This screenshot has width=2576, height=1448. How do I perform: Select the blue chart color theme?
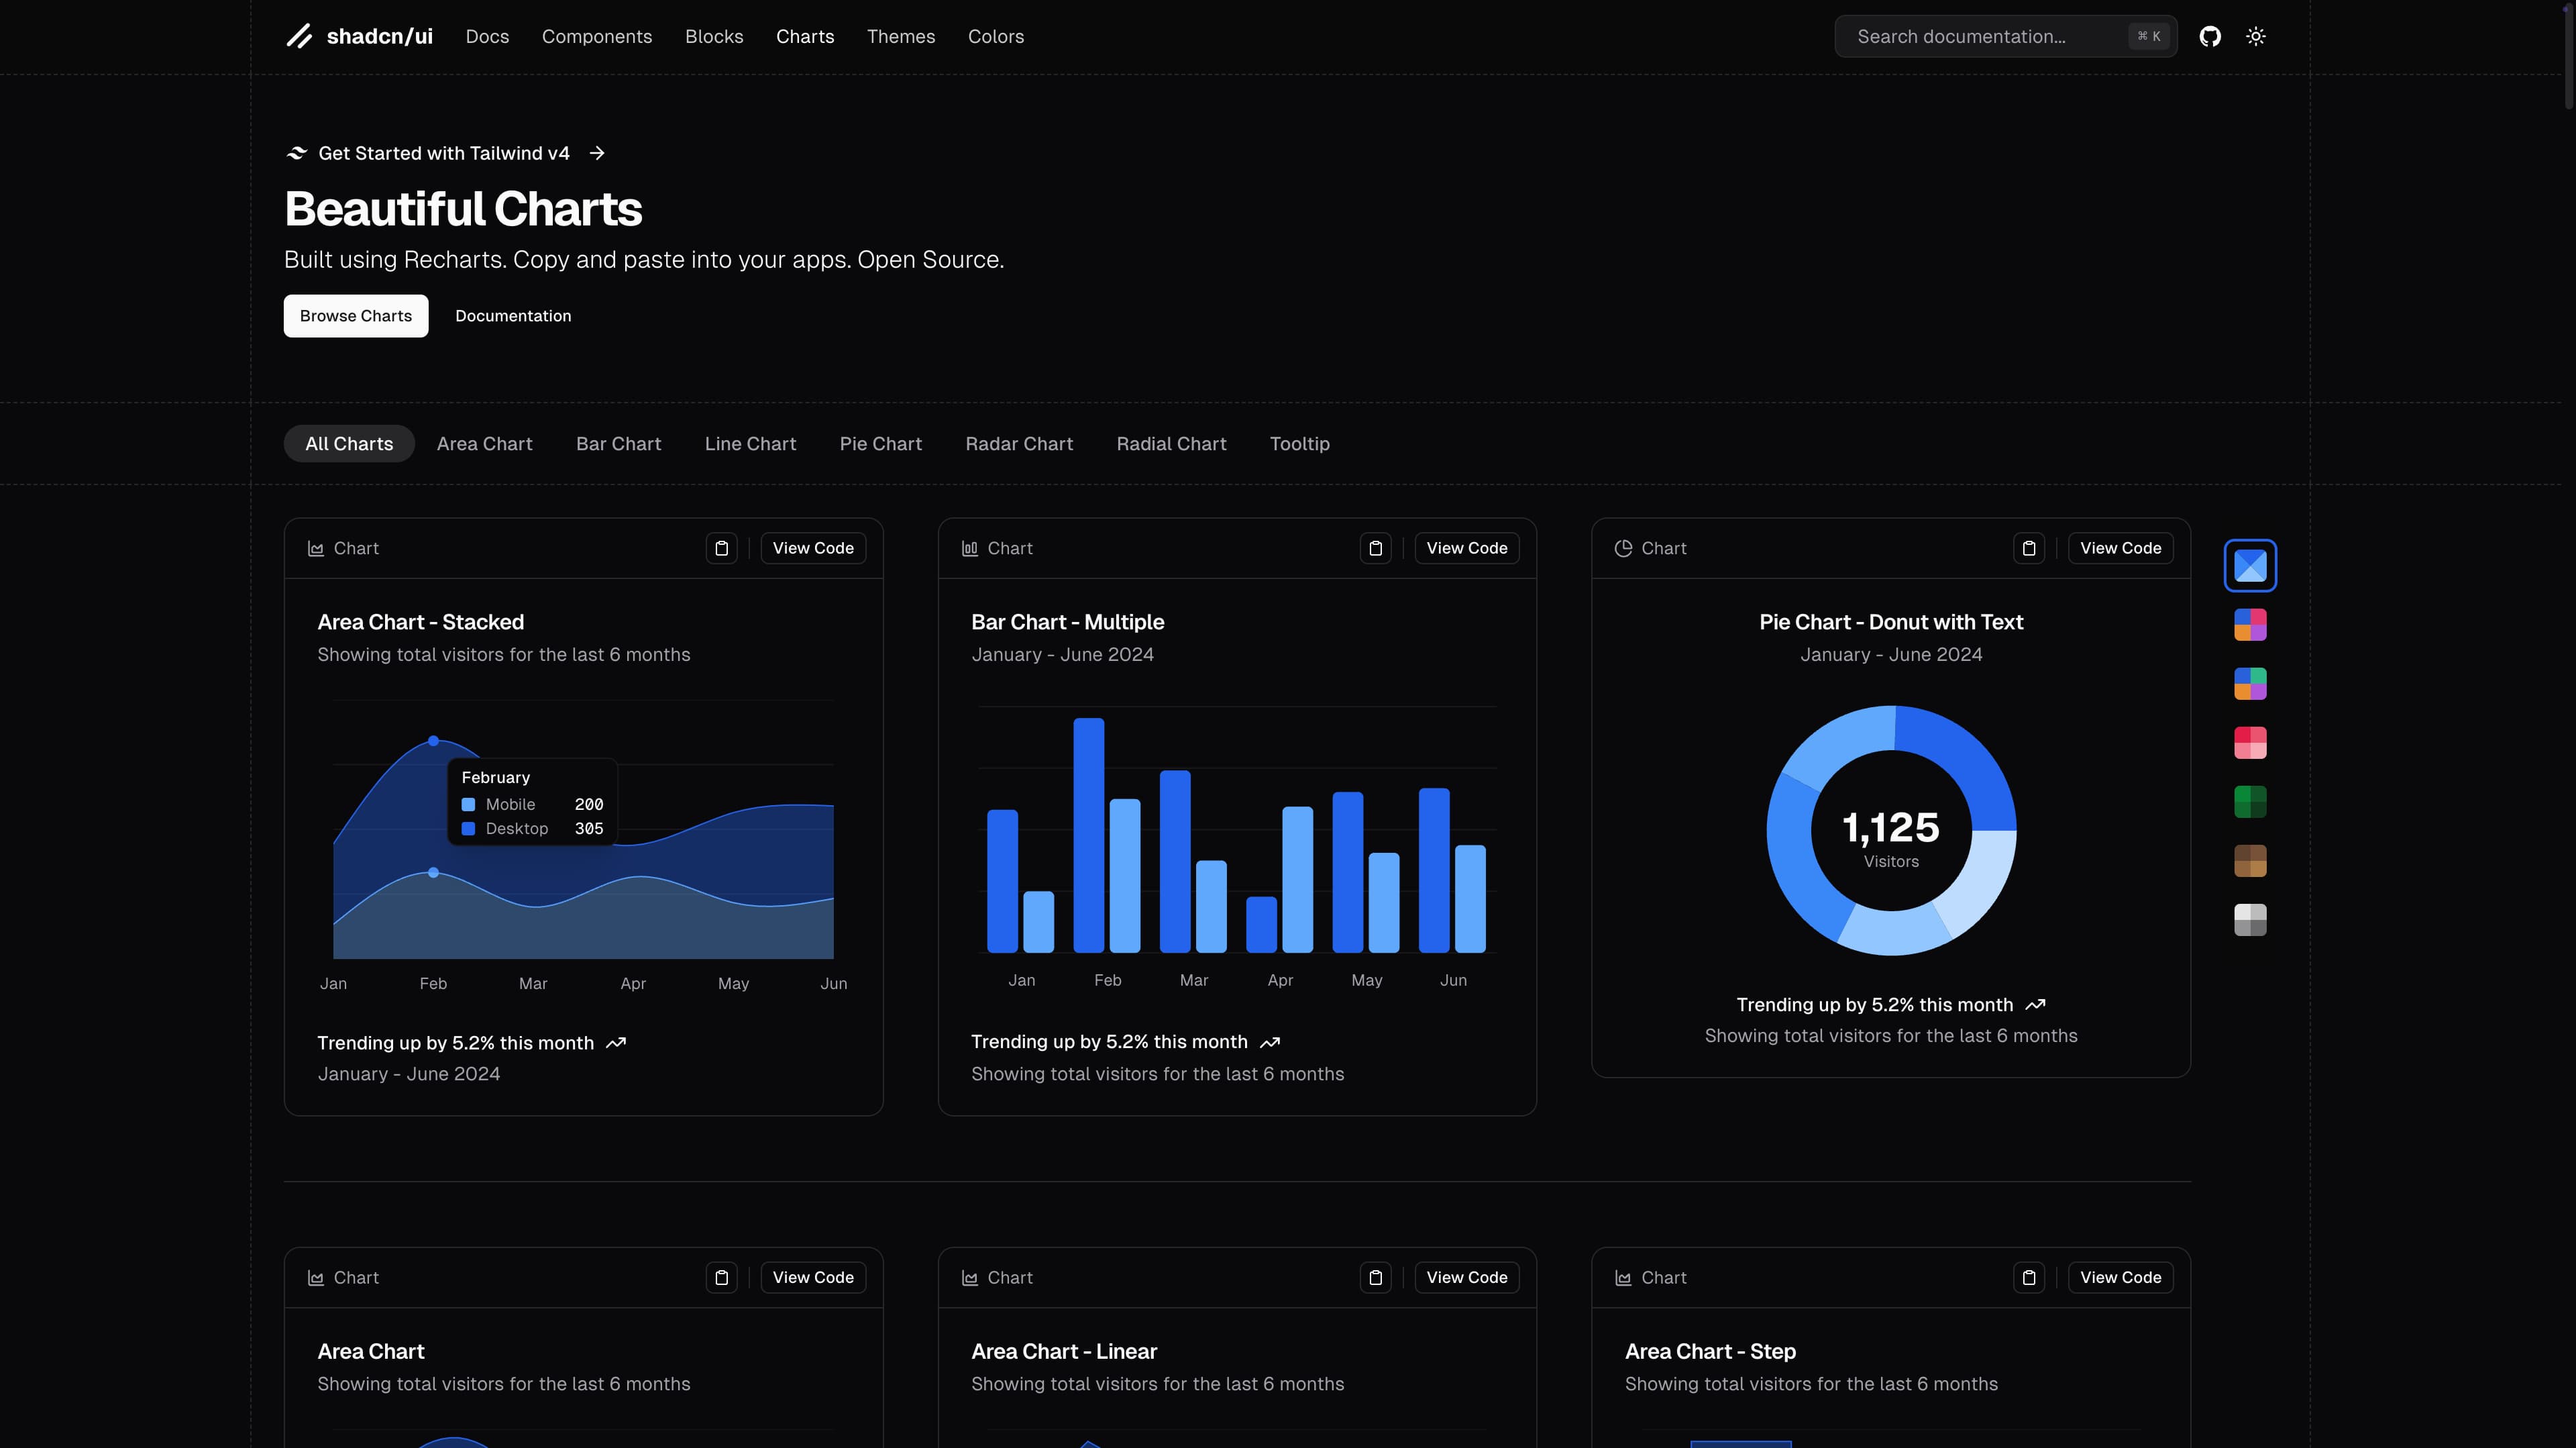(2250, 566)
